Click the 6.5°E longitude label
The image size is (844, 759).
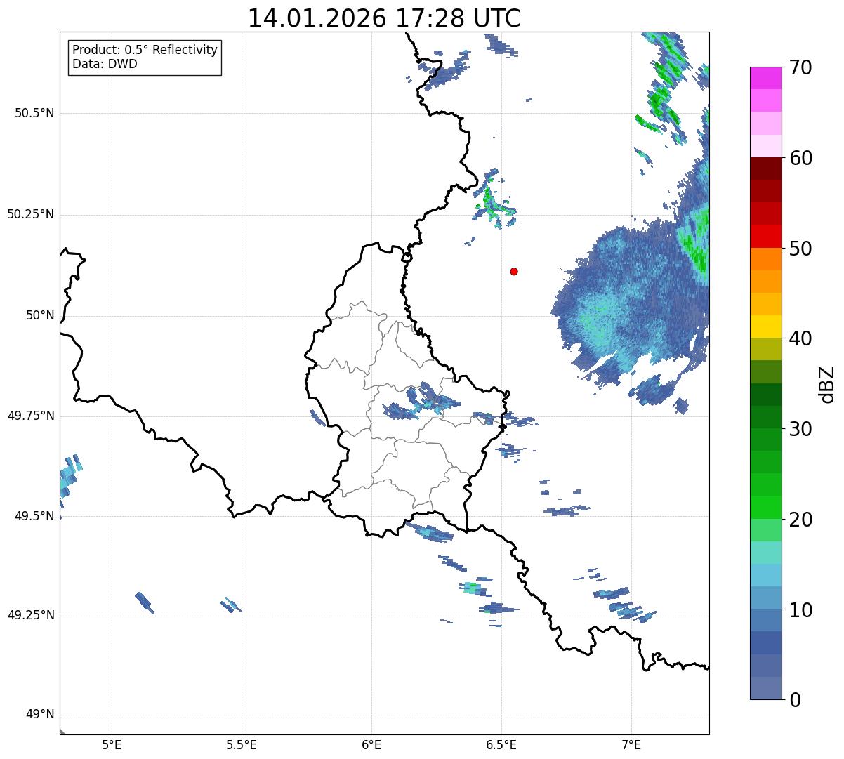tap(501, 745)
